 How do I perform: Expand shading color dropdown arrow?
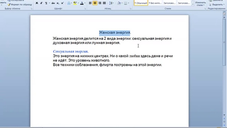[122, 3]
